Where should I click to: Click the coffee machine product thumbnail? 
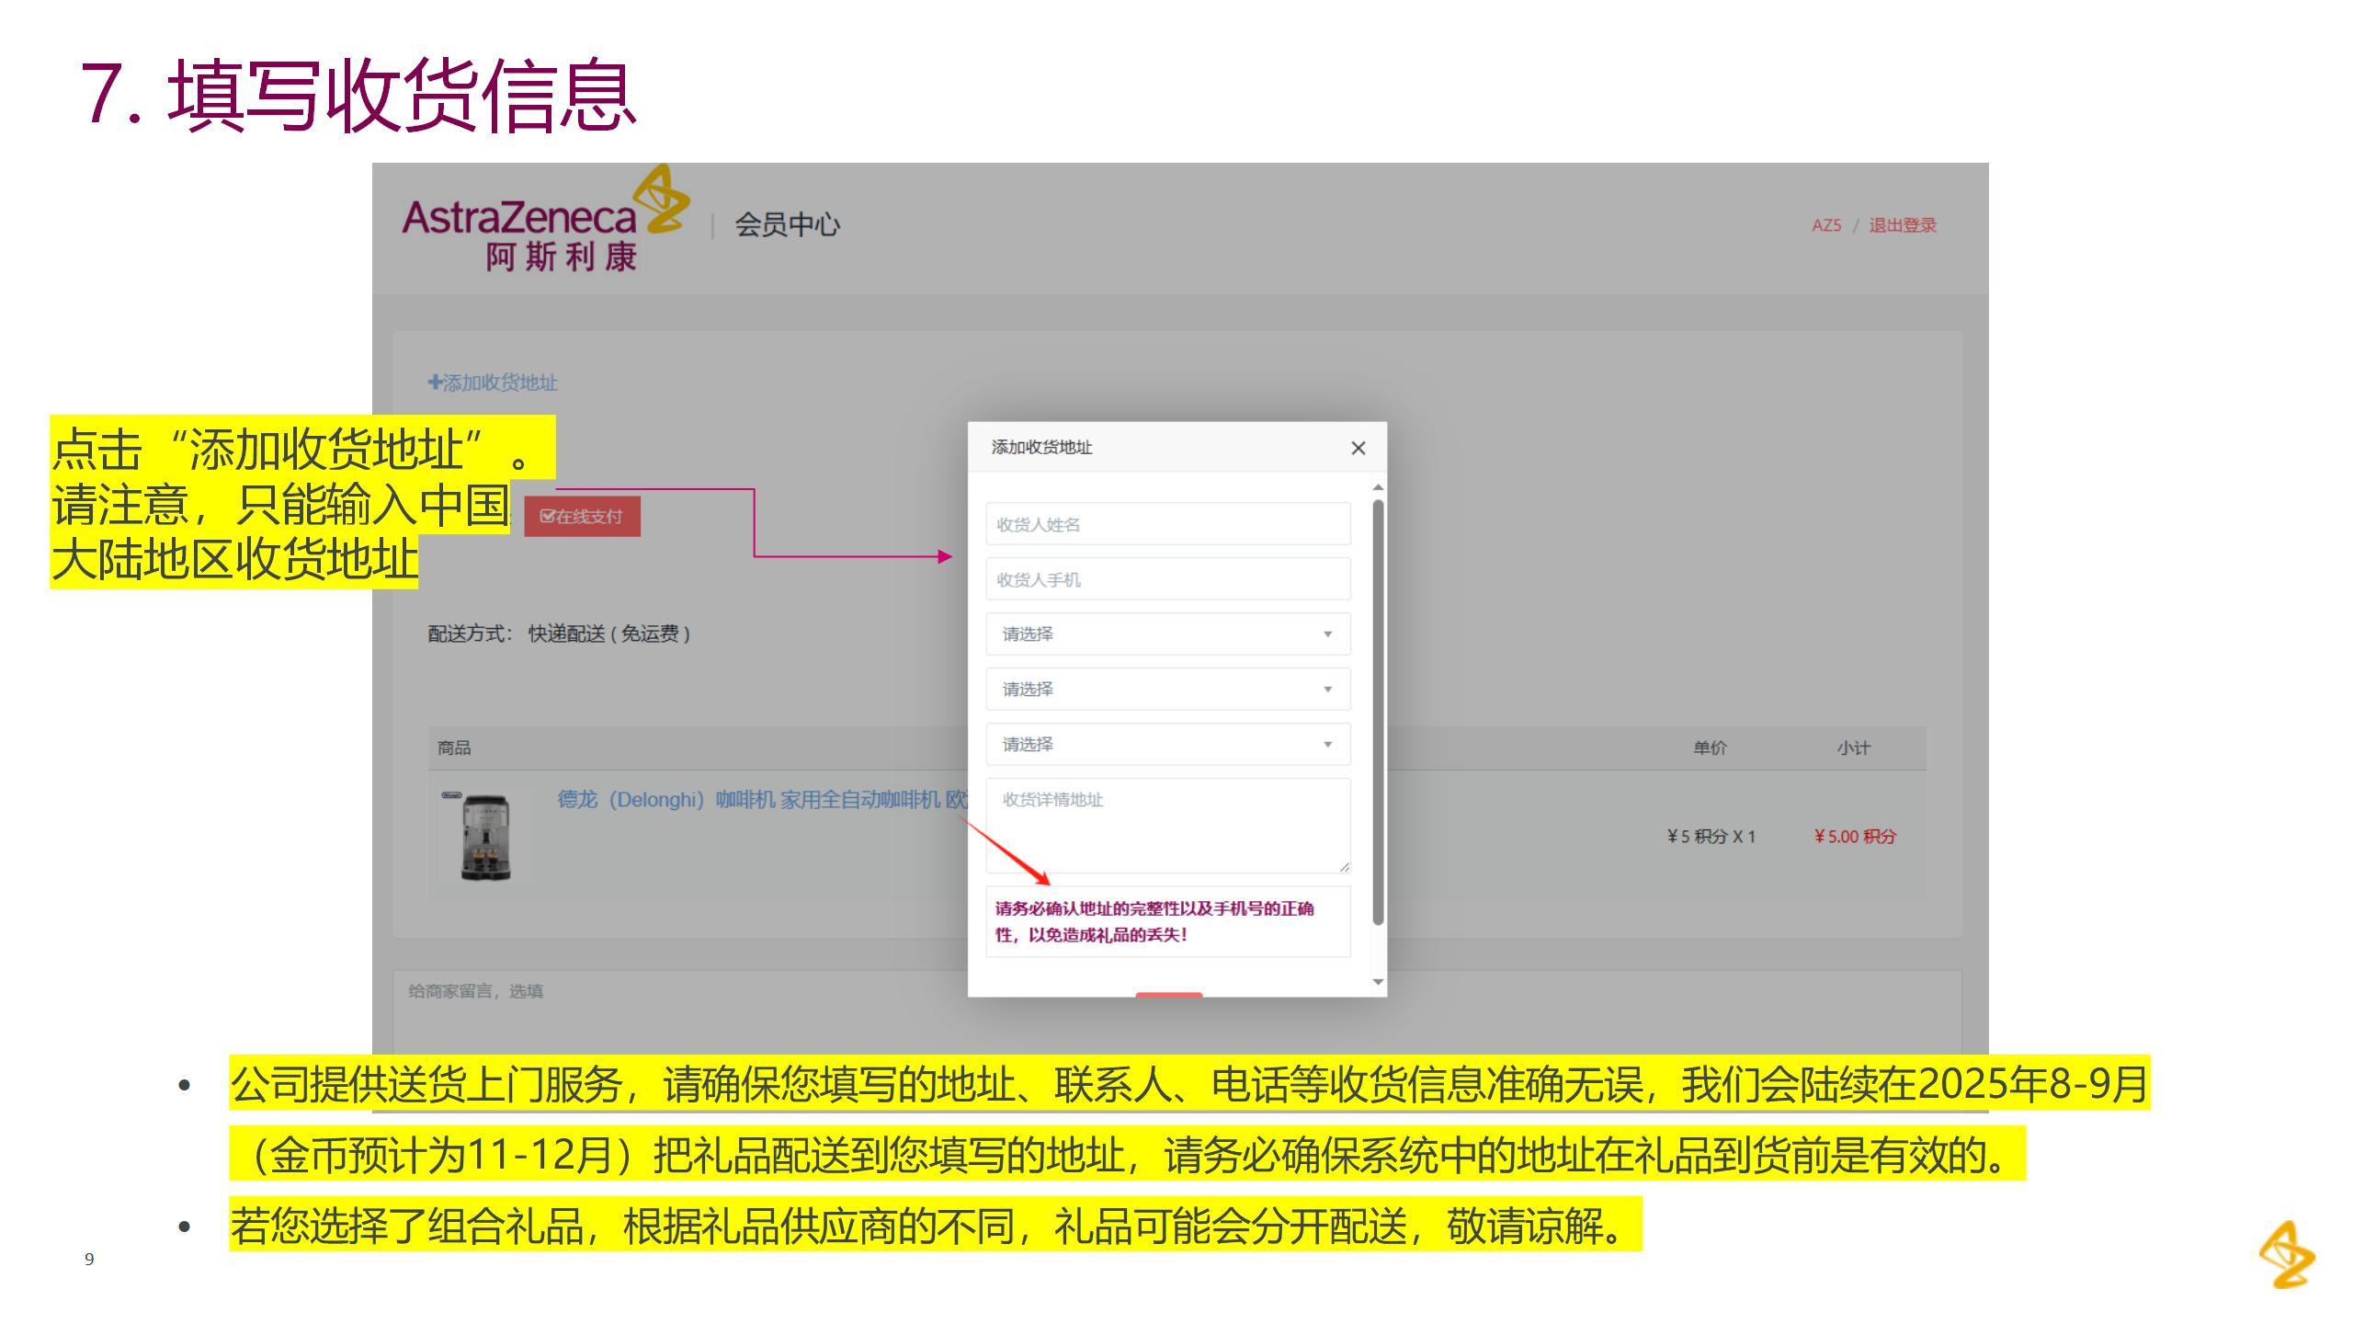click(x=484, y=837)
